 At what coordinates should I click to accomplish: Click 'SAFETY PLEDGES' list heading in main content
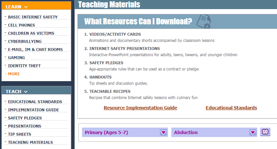click(x=106, y=63)
